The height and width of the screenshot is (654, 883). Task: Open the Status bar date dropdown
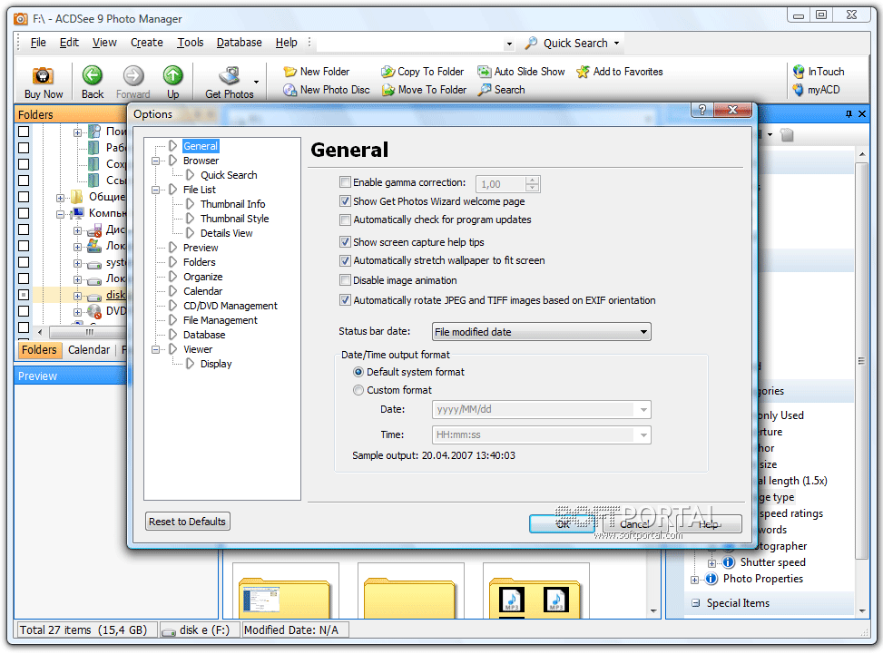(x=541, y=331)
